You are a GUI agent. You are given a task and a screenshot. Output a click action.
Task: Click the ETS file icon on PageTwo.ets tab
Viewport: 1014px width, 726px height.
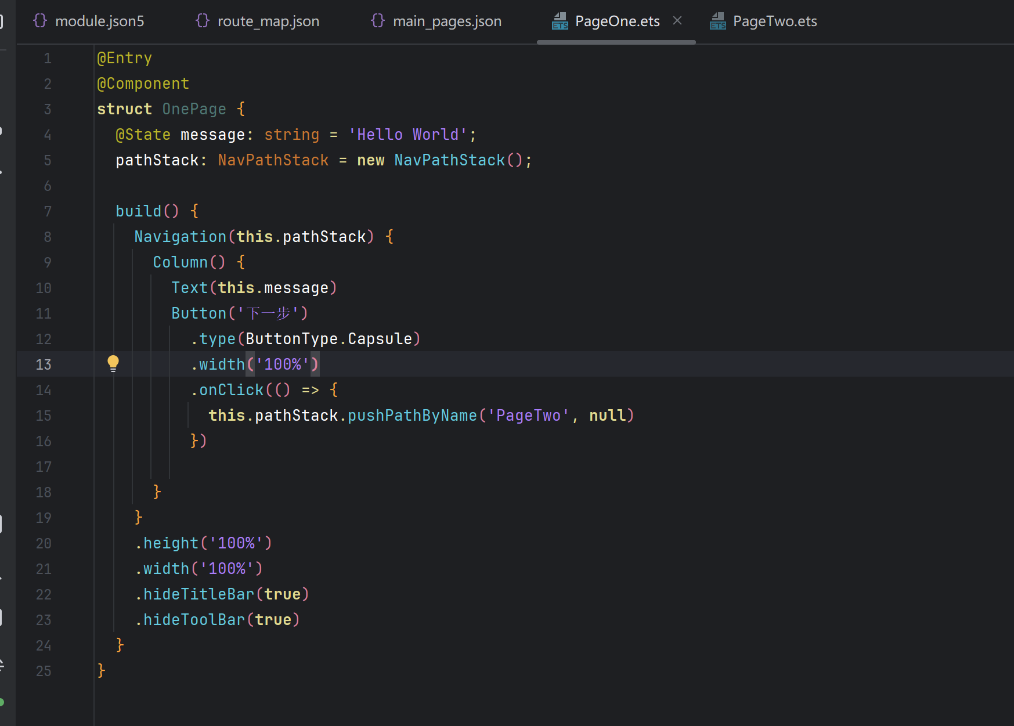pyautogui.click(x=718, y=21)
